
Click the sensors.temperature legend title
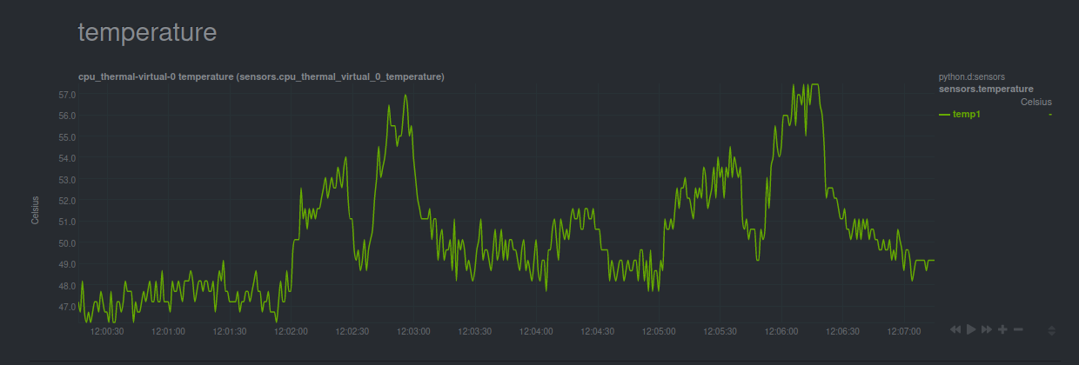987,89
